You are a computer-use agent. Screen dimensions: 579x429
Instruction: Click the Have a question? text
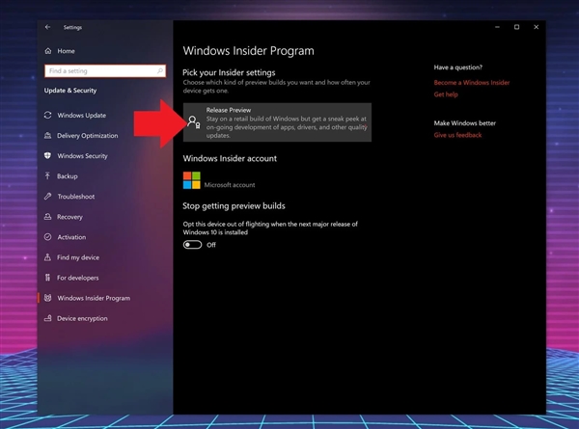click(457, 67)
